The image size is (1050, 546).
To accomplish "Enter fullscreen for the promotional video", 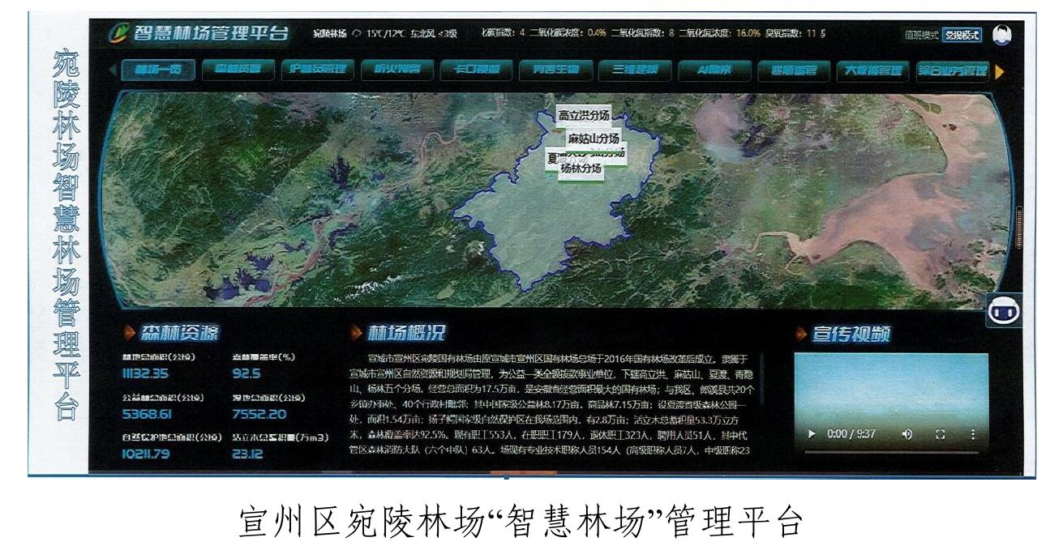I will coord(941,434).
